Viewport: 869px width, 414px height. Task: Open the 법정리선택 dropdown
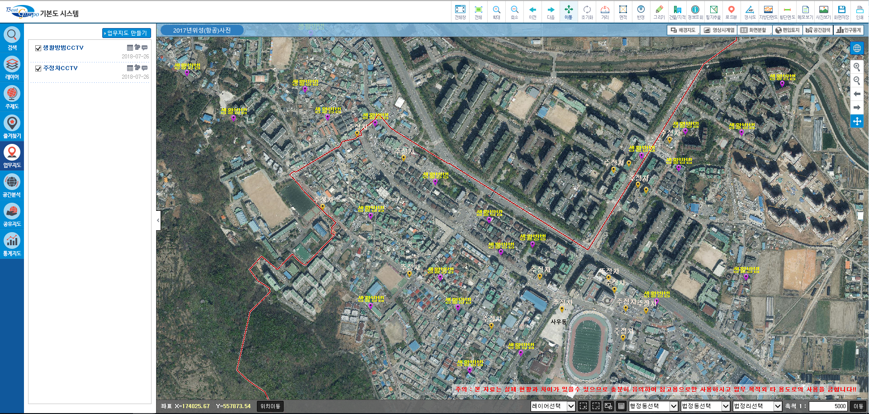tap(757, 406)
